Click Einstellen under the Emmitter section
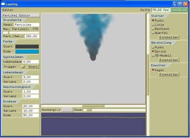The width and height of the screenshot is (190, 138). point(169,75)
